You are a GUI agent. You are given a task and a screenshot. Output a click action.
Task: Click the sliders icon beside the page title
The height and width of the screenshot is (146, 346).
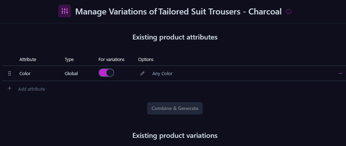point(65,11)
